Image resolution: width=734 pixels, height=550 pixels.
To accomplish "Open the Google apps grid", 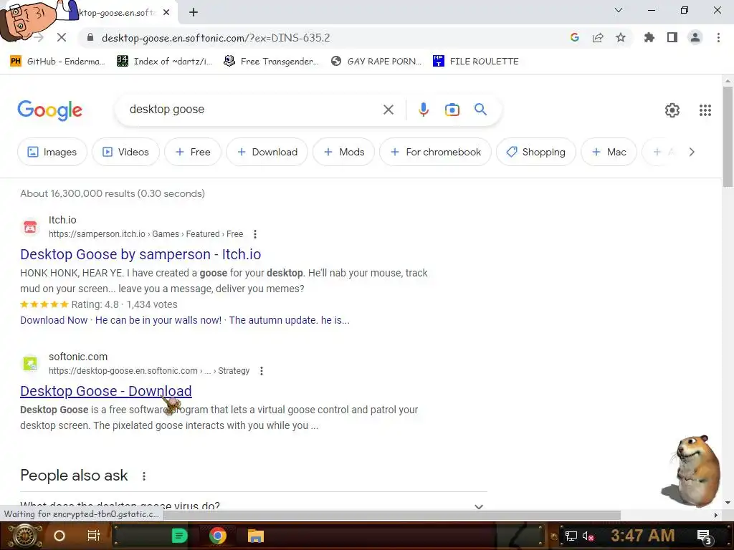I will point(705,110).
